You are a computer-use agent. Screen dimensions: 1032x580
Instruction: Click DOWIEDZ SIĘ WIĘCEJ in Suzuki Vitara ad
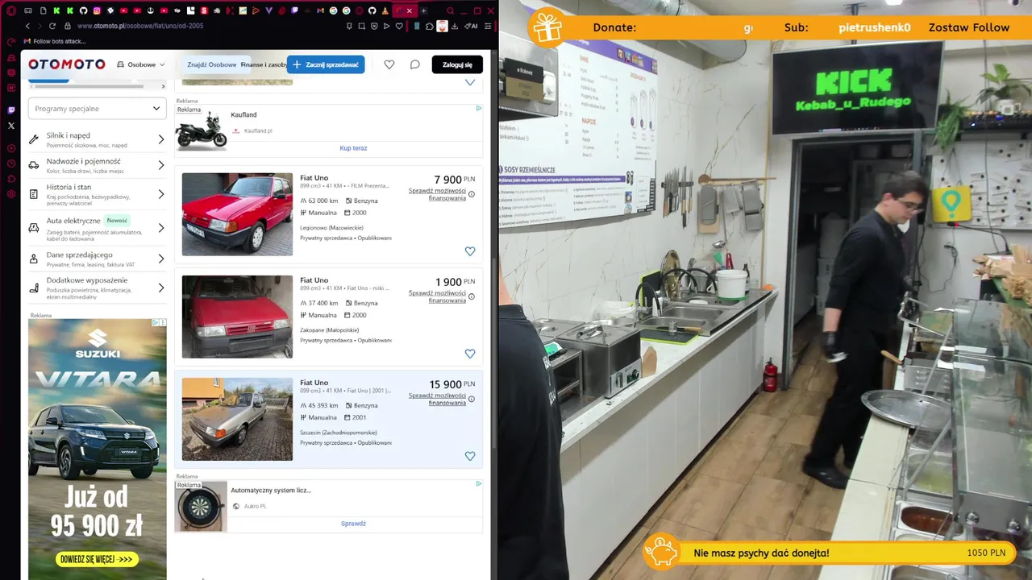[97, 559]
